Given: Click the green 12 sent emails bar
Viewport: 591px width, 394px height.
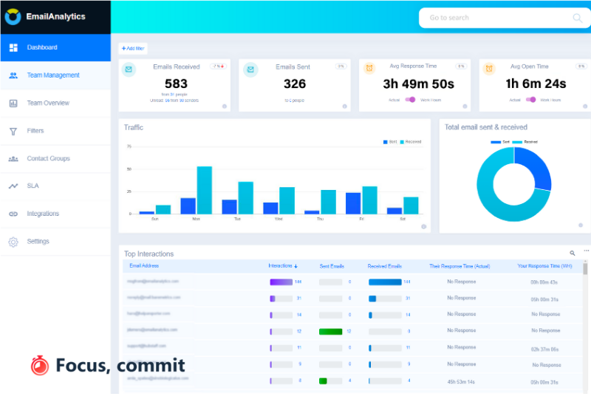Looking at the screenshot, I should pos(330,332).
